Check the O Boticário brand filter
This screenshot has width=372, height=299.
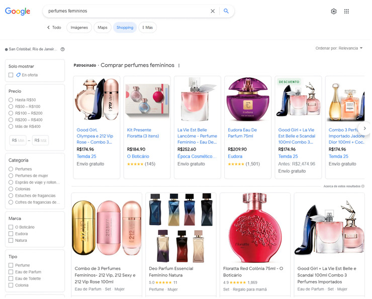[11, 227]
